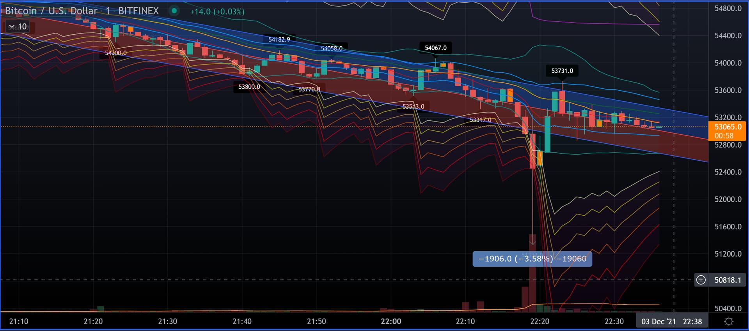The image size is (749, 331).
Task: Click the -1906.0 (-3.58%) measurement label
Action: pyautogui.click(x=532, y=259)
